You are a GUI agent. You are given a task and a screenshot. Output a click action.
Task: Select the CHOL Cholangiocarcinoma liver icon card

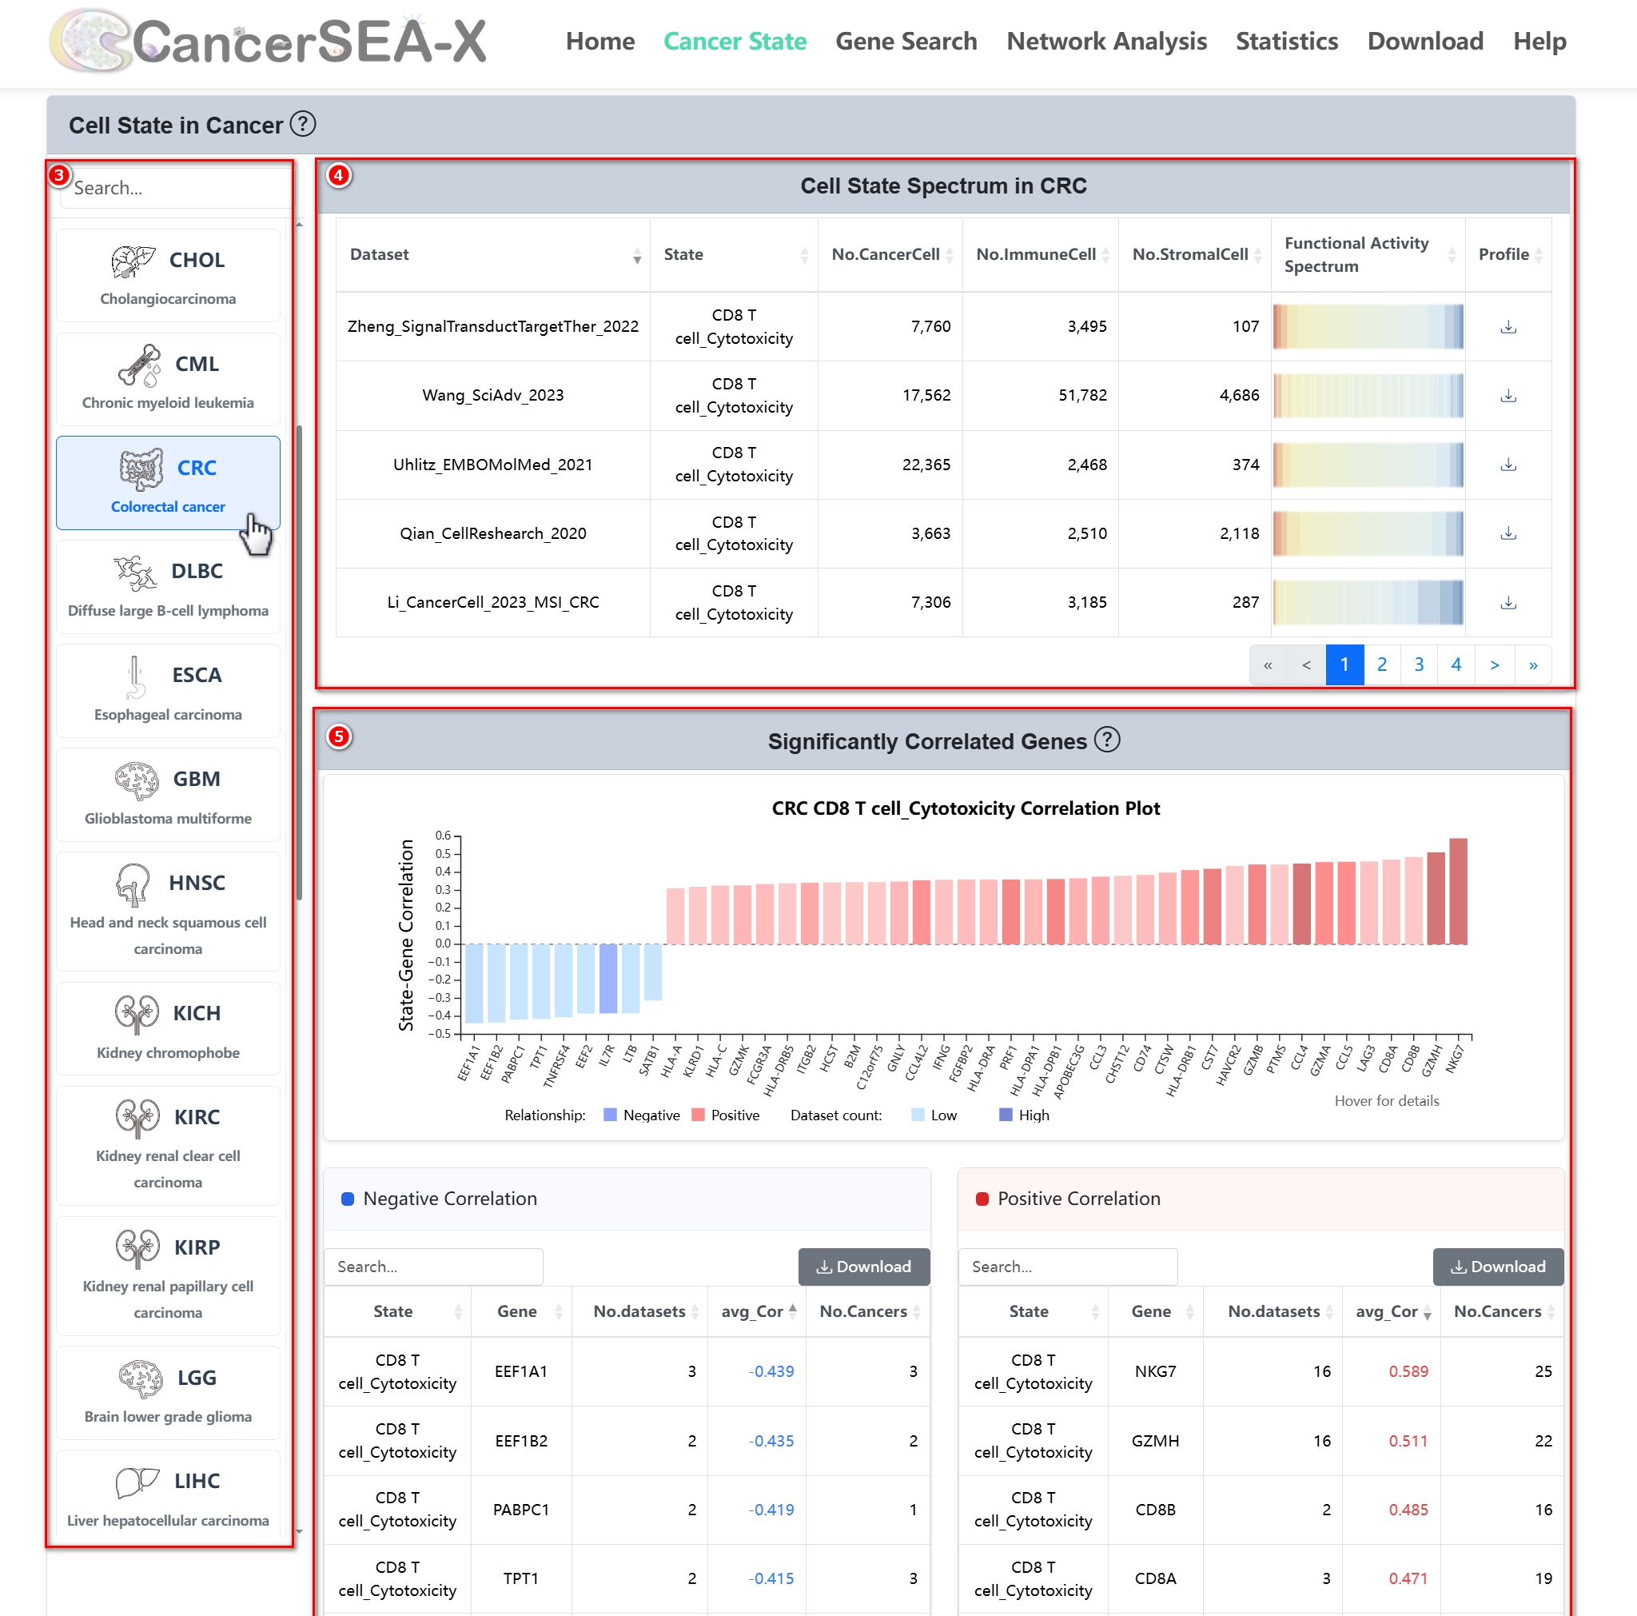coord(168,276)
